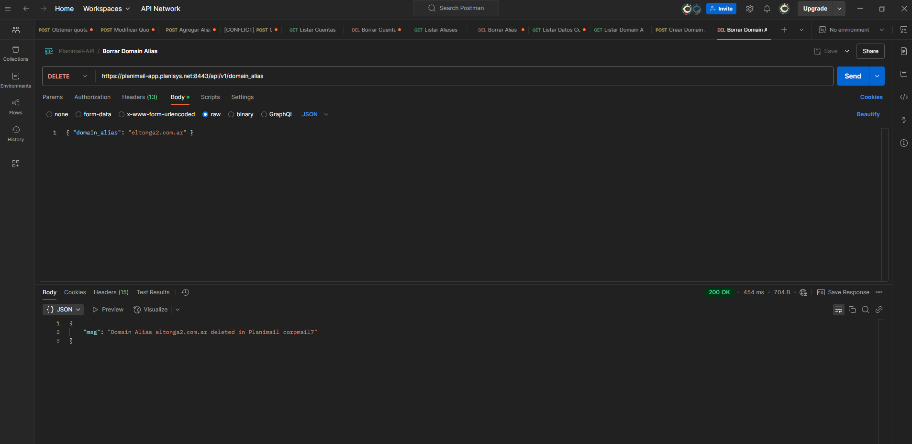This screenshot has width=912, height=444.
Task: Open the settings gear icon
Action: click(x=749, y=9)
